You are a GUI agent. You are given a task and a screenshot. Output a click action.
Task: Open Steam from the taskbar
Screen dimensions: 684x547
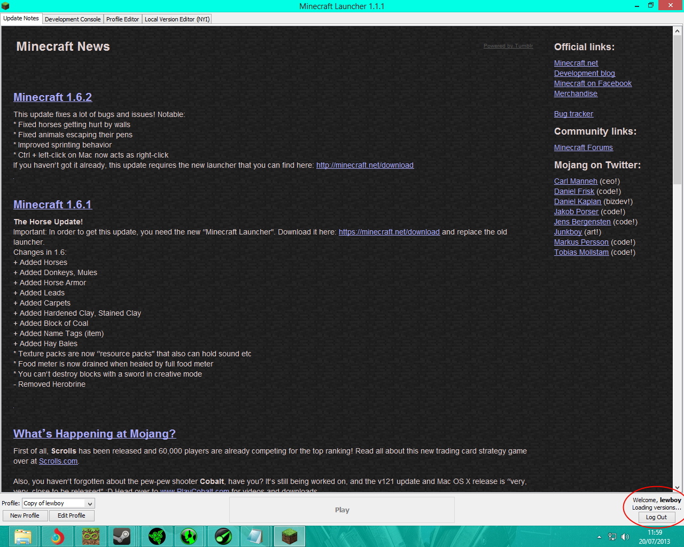pyautogui.click(x=121, y=536)
